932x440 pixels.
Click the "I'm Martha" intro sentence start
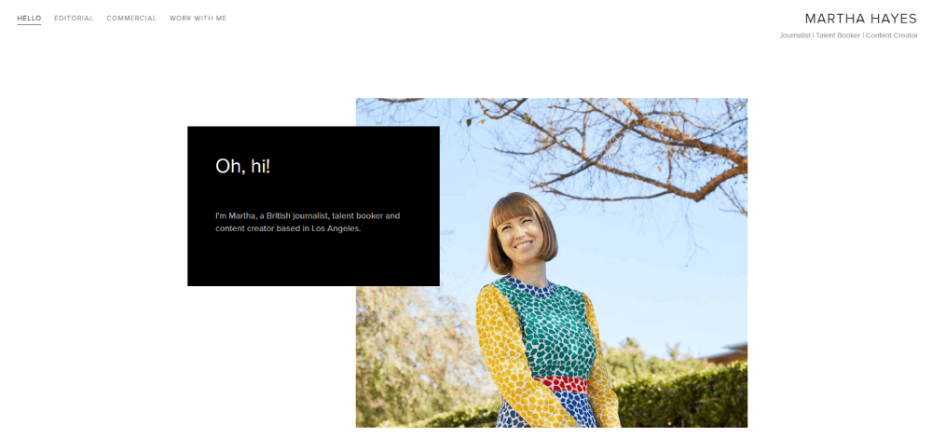click(235, 215)
